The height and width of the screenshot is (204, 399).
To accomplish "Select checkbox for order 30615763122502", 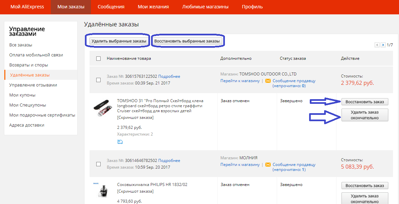I will 98,80.
